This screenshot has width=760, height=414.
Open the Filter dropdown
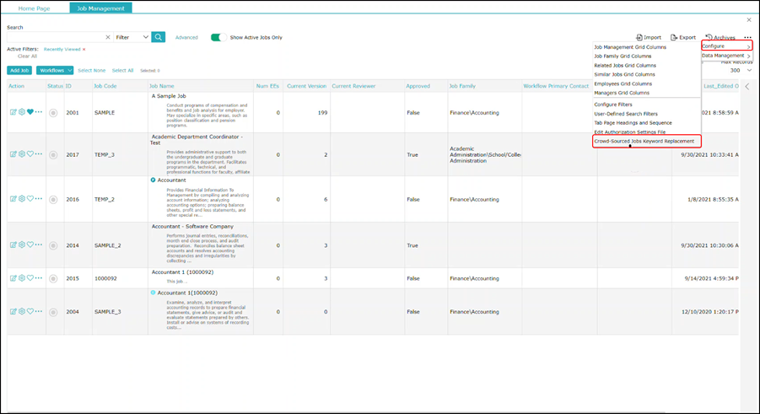(132, 37)
